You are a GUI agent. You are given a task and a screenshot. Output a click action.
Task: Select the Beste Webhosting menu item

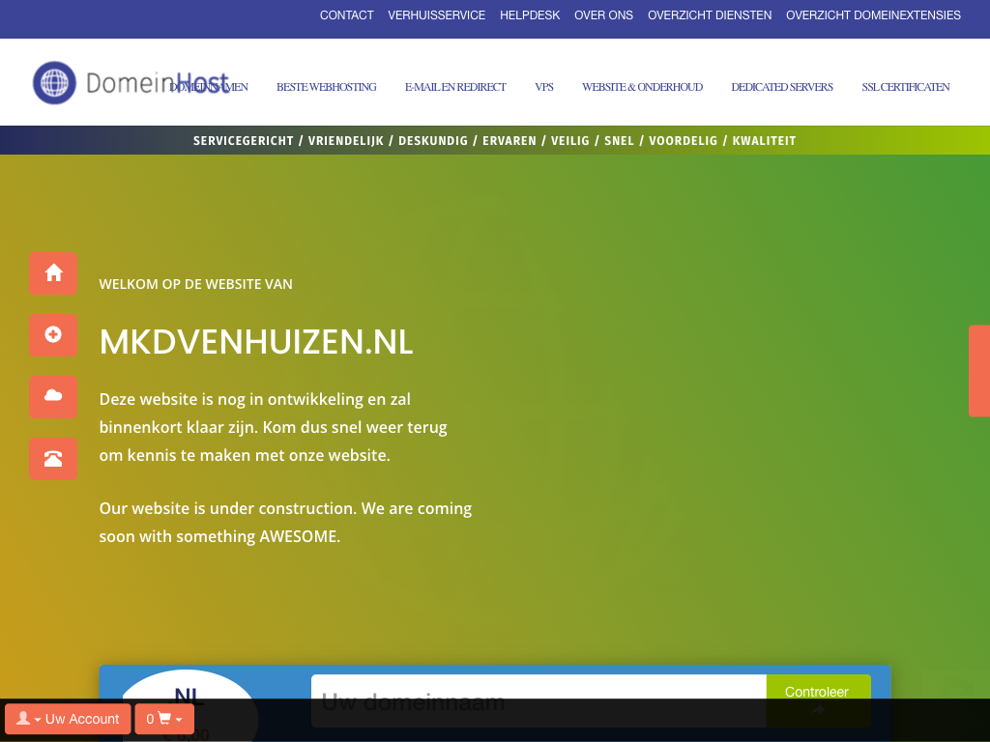pos(327,87)
